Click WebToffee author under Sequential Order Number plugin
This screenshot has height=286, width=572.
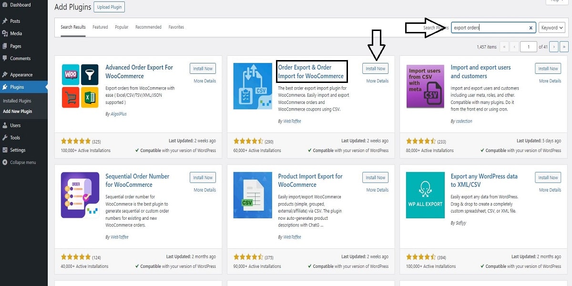pyautogui.click(x=119, y=237)
